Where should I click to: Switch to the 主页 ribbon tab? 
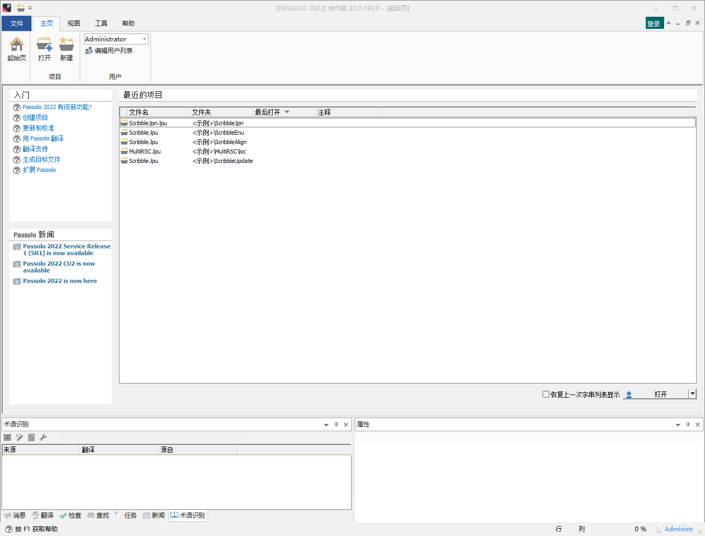(47, 24)
